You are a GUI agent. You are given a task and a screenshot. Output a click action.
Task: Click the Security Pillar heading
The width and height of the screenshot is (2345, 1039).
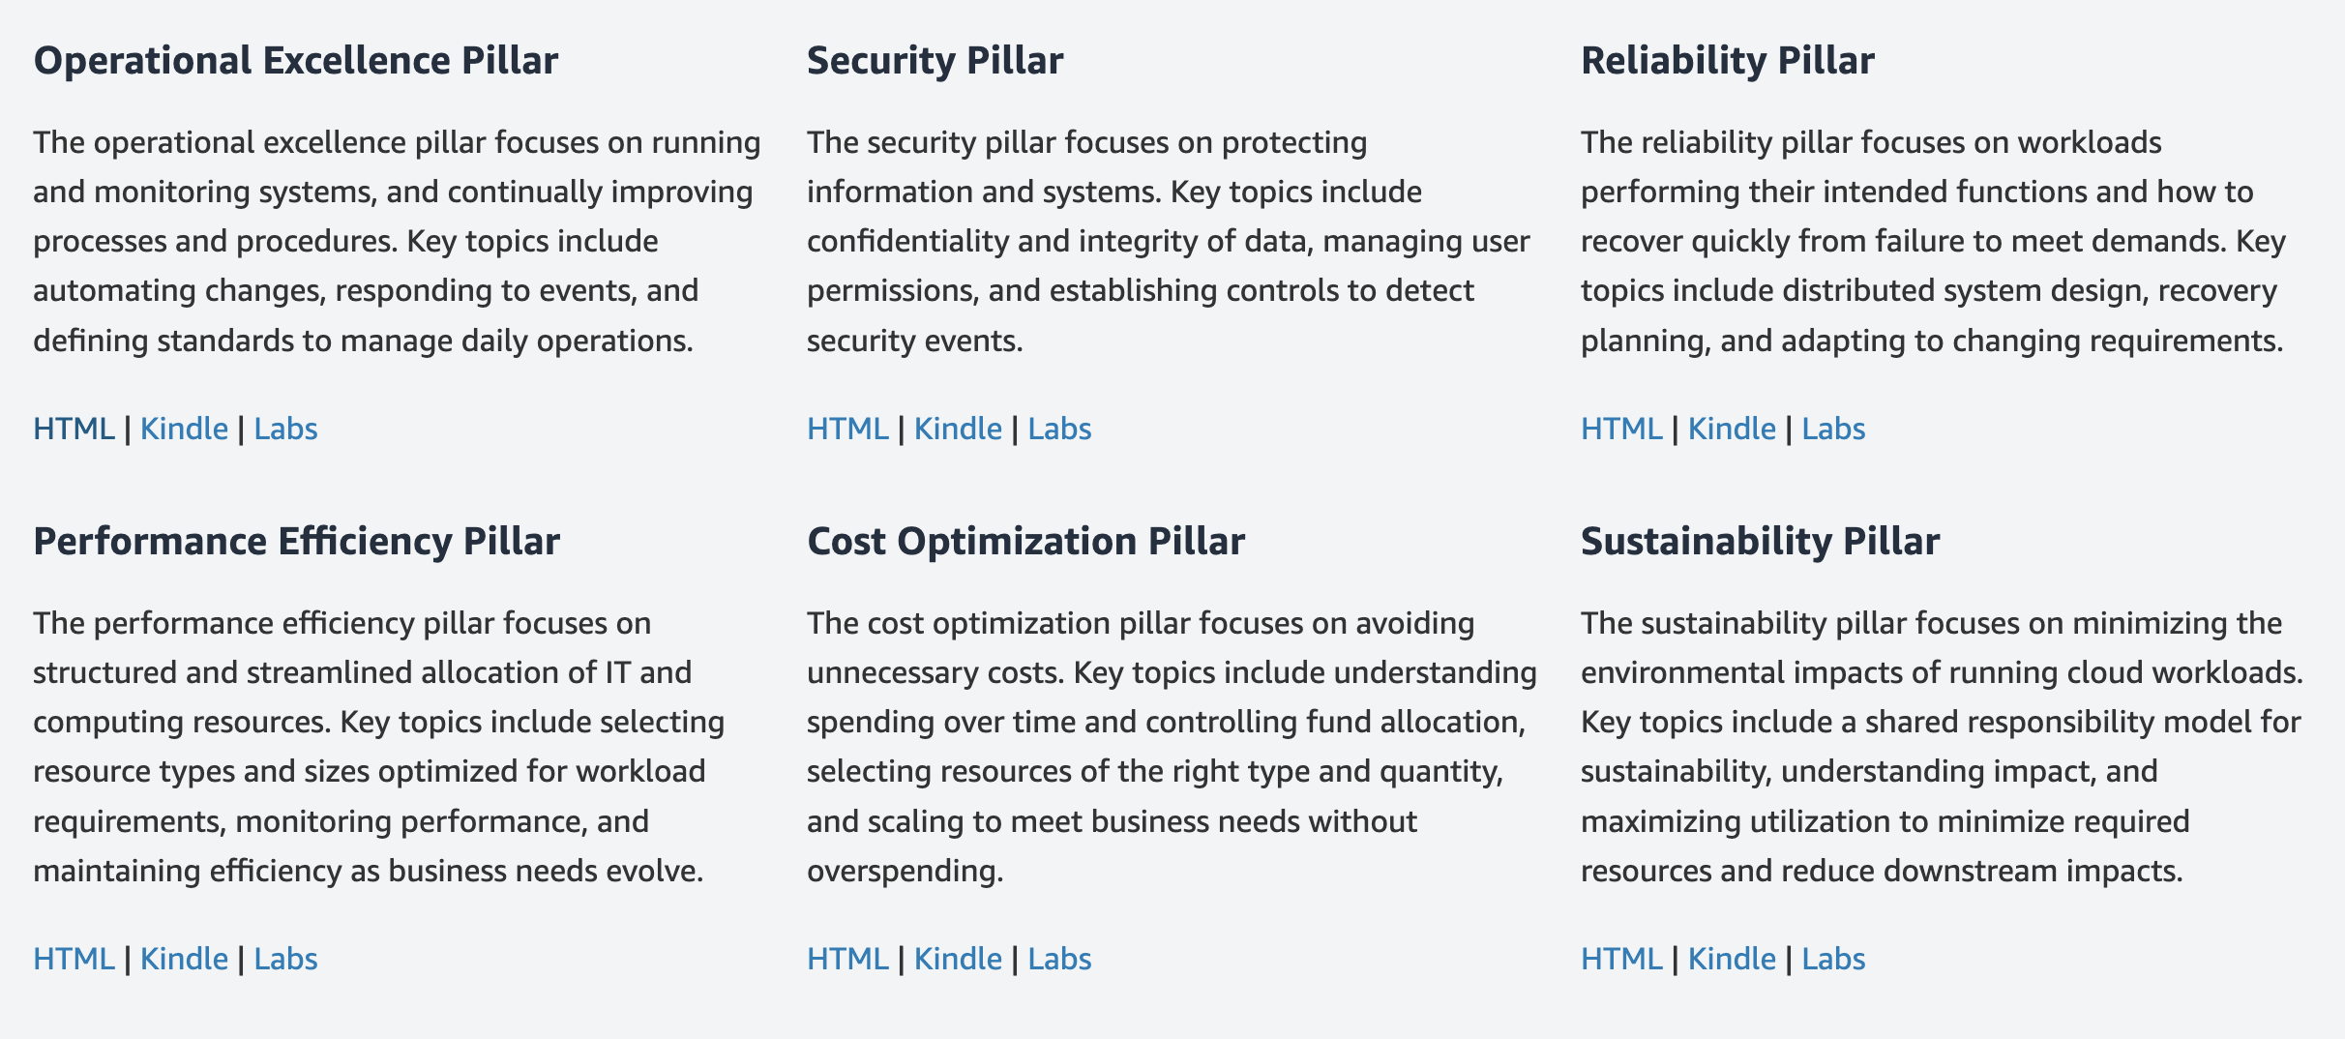(x=935, y=60)
